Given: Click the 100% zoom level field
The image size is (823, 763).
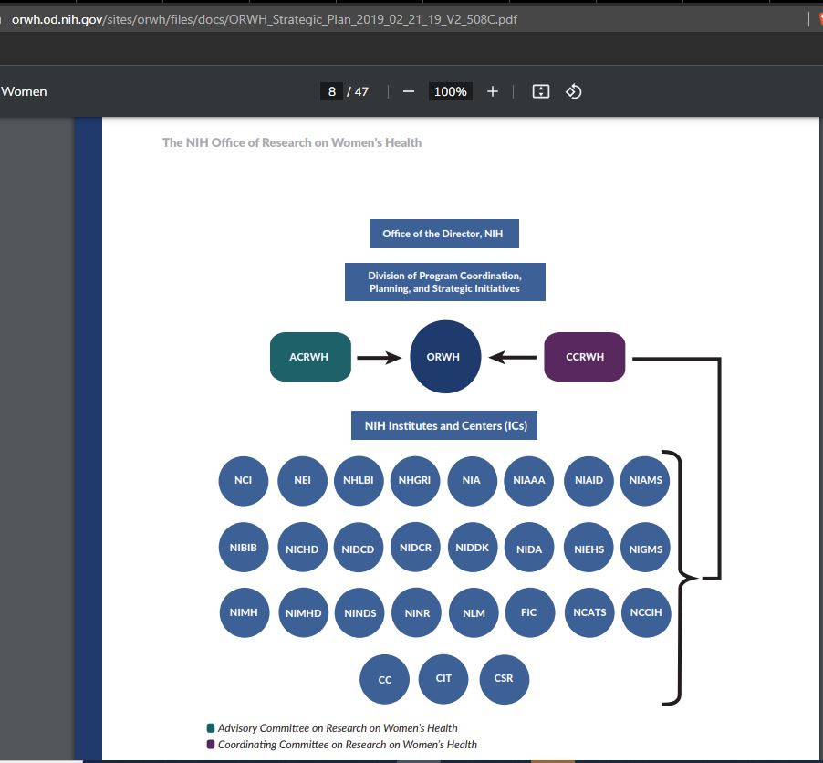Looking at the screenshot, I should (451, 91).
